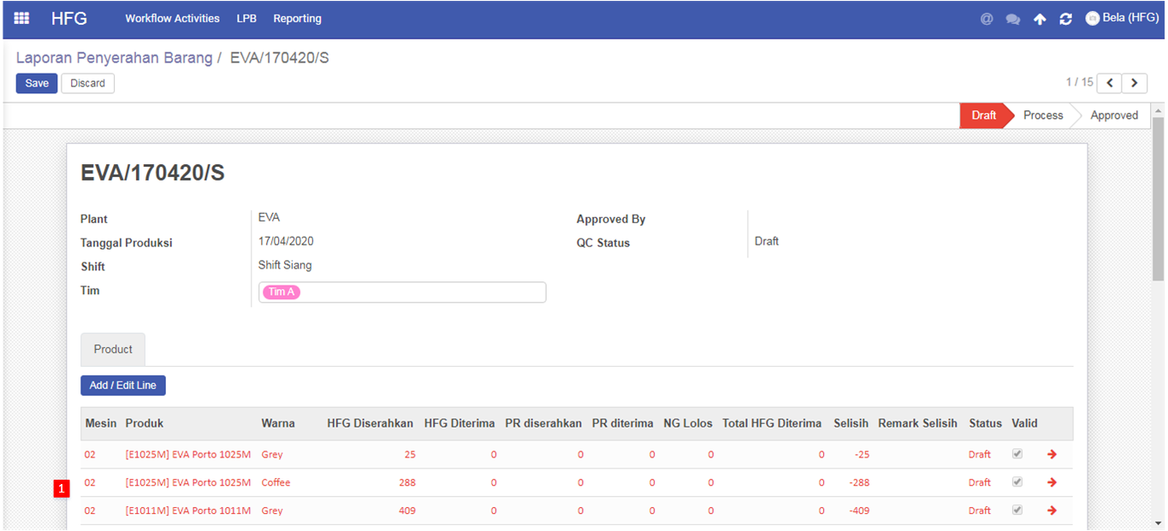Open the apps grid menu
This screenshot has height=531, width=1168.
point(21,18)
